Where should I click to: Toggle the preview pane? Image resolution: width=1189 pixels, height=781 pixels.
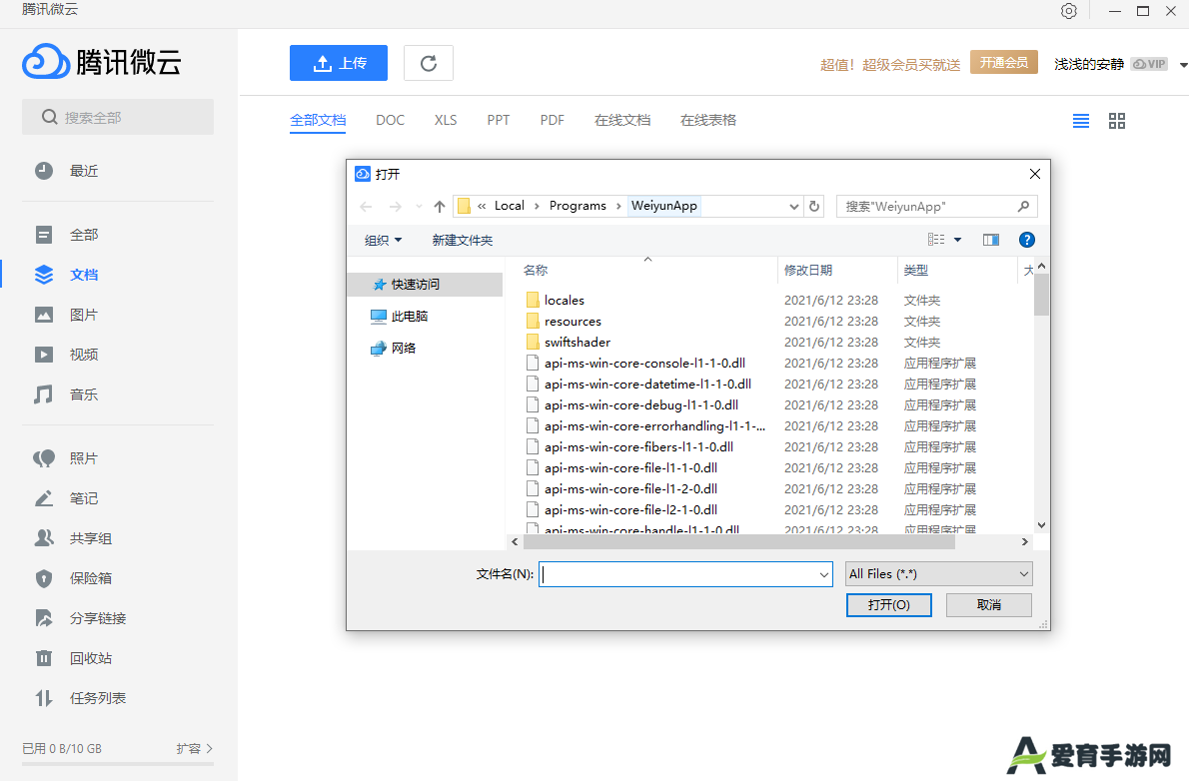pyautogui.click(x=990, y=240)
